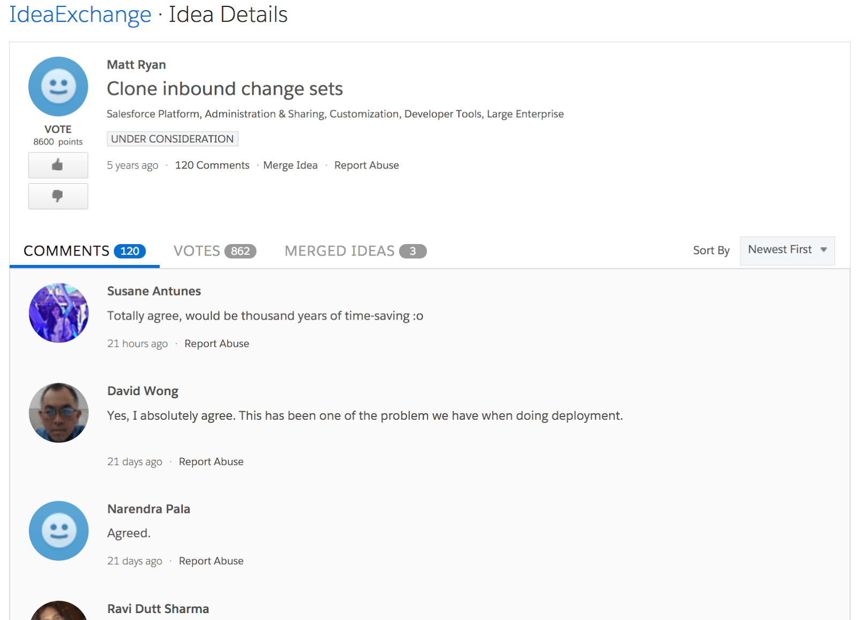Report abuse on David Wong's comment

pos(211,462)
